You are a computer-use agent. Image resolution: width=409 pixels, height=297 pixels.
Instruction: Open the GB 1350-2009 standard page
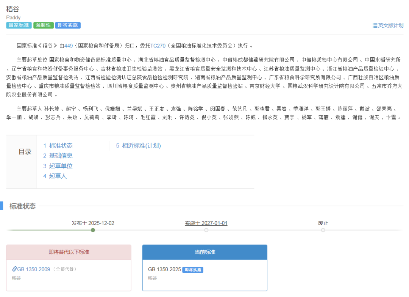[x=34, y=269]
